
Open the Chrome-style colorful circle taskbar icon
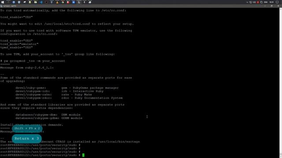[x=63, y=2]
